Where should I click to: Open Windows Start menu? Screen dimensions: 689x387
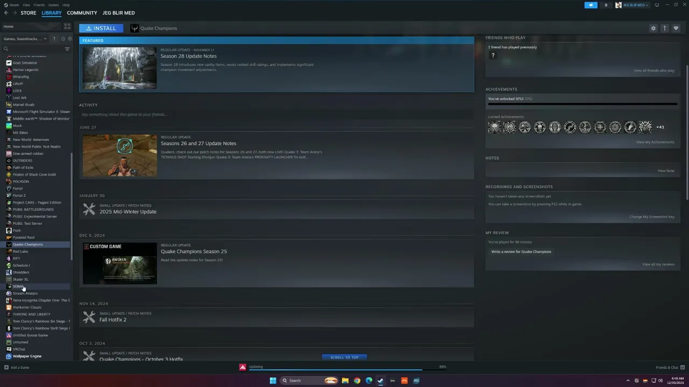click(x=273, y=381)
